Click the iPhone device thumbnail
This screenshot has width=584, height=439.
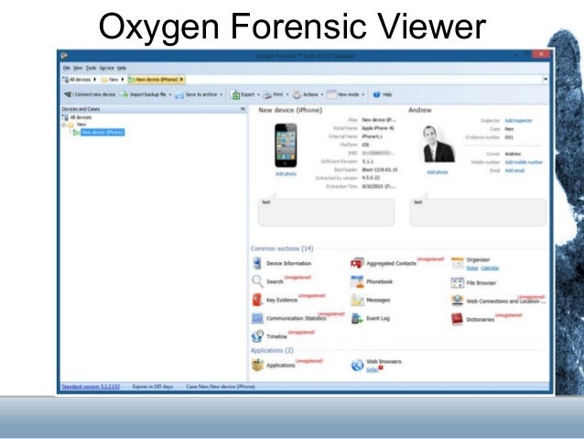pyautogui.click(x=286, y=146)
